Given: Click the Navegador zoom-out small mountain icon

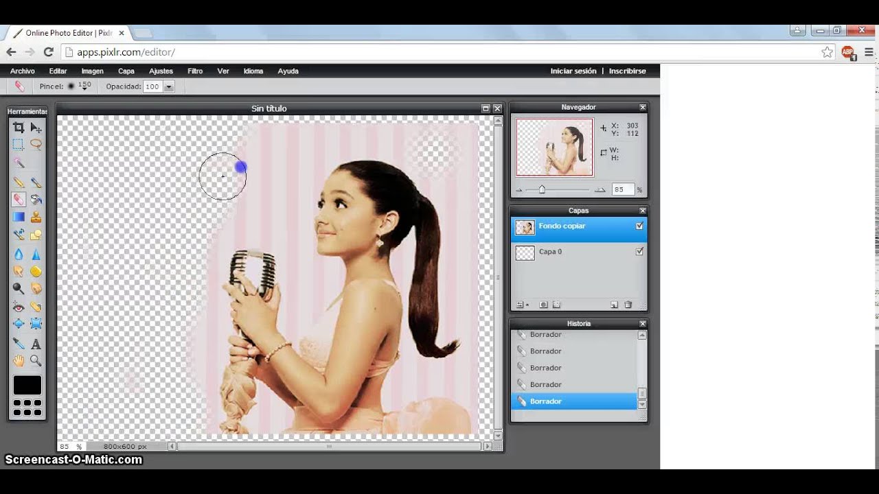Looking at the screenshot, I should pyautogui.click(x=519, y=190).
